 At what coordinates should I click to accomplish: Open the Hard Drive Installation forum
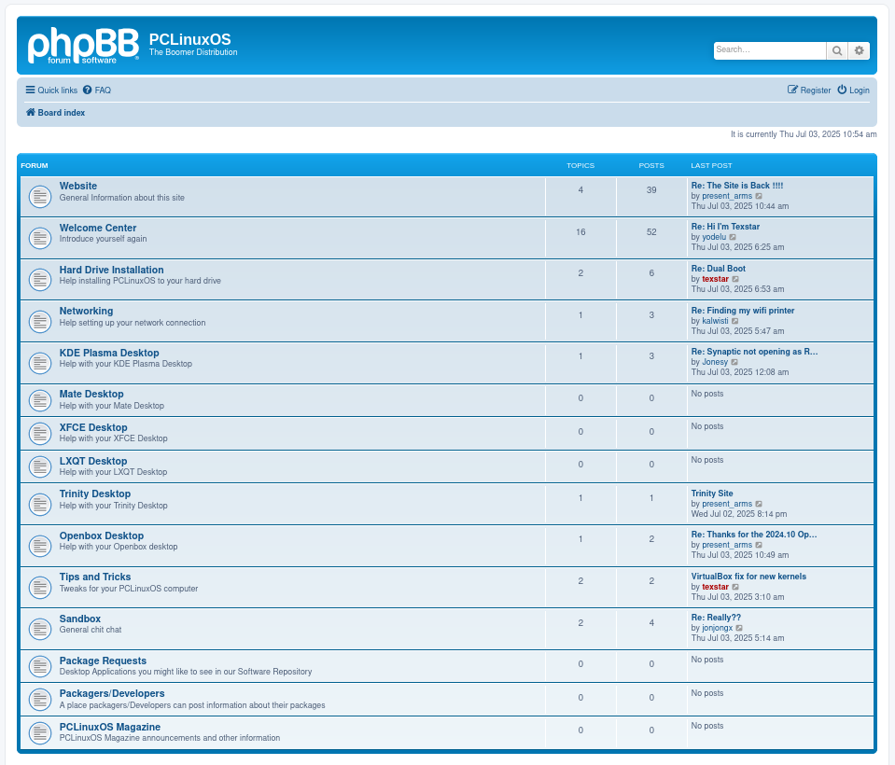click(111, 270)
